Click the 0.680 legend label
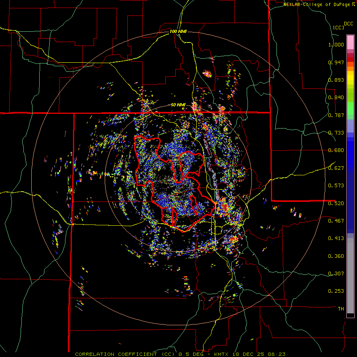 pyautogui.click(x=336, y=150)
